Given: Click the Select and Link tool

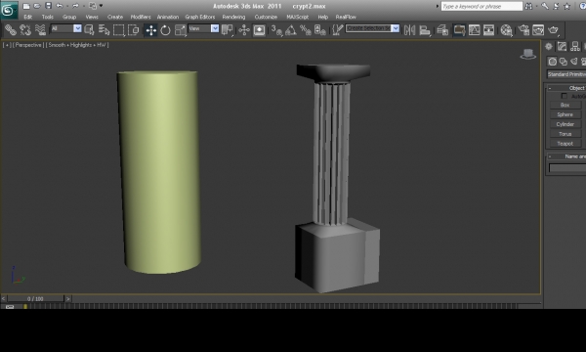Looking at the screenshot, I should (x=10, y=29).
